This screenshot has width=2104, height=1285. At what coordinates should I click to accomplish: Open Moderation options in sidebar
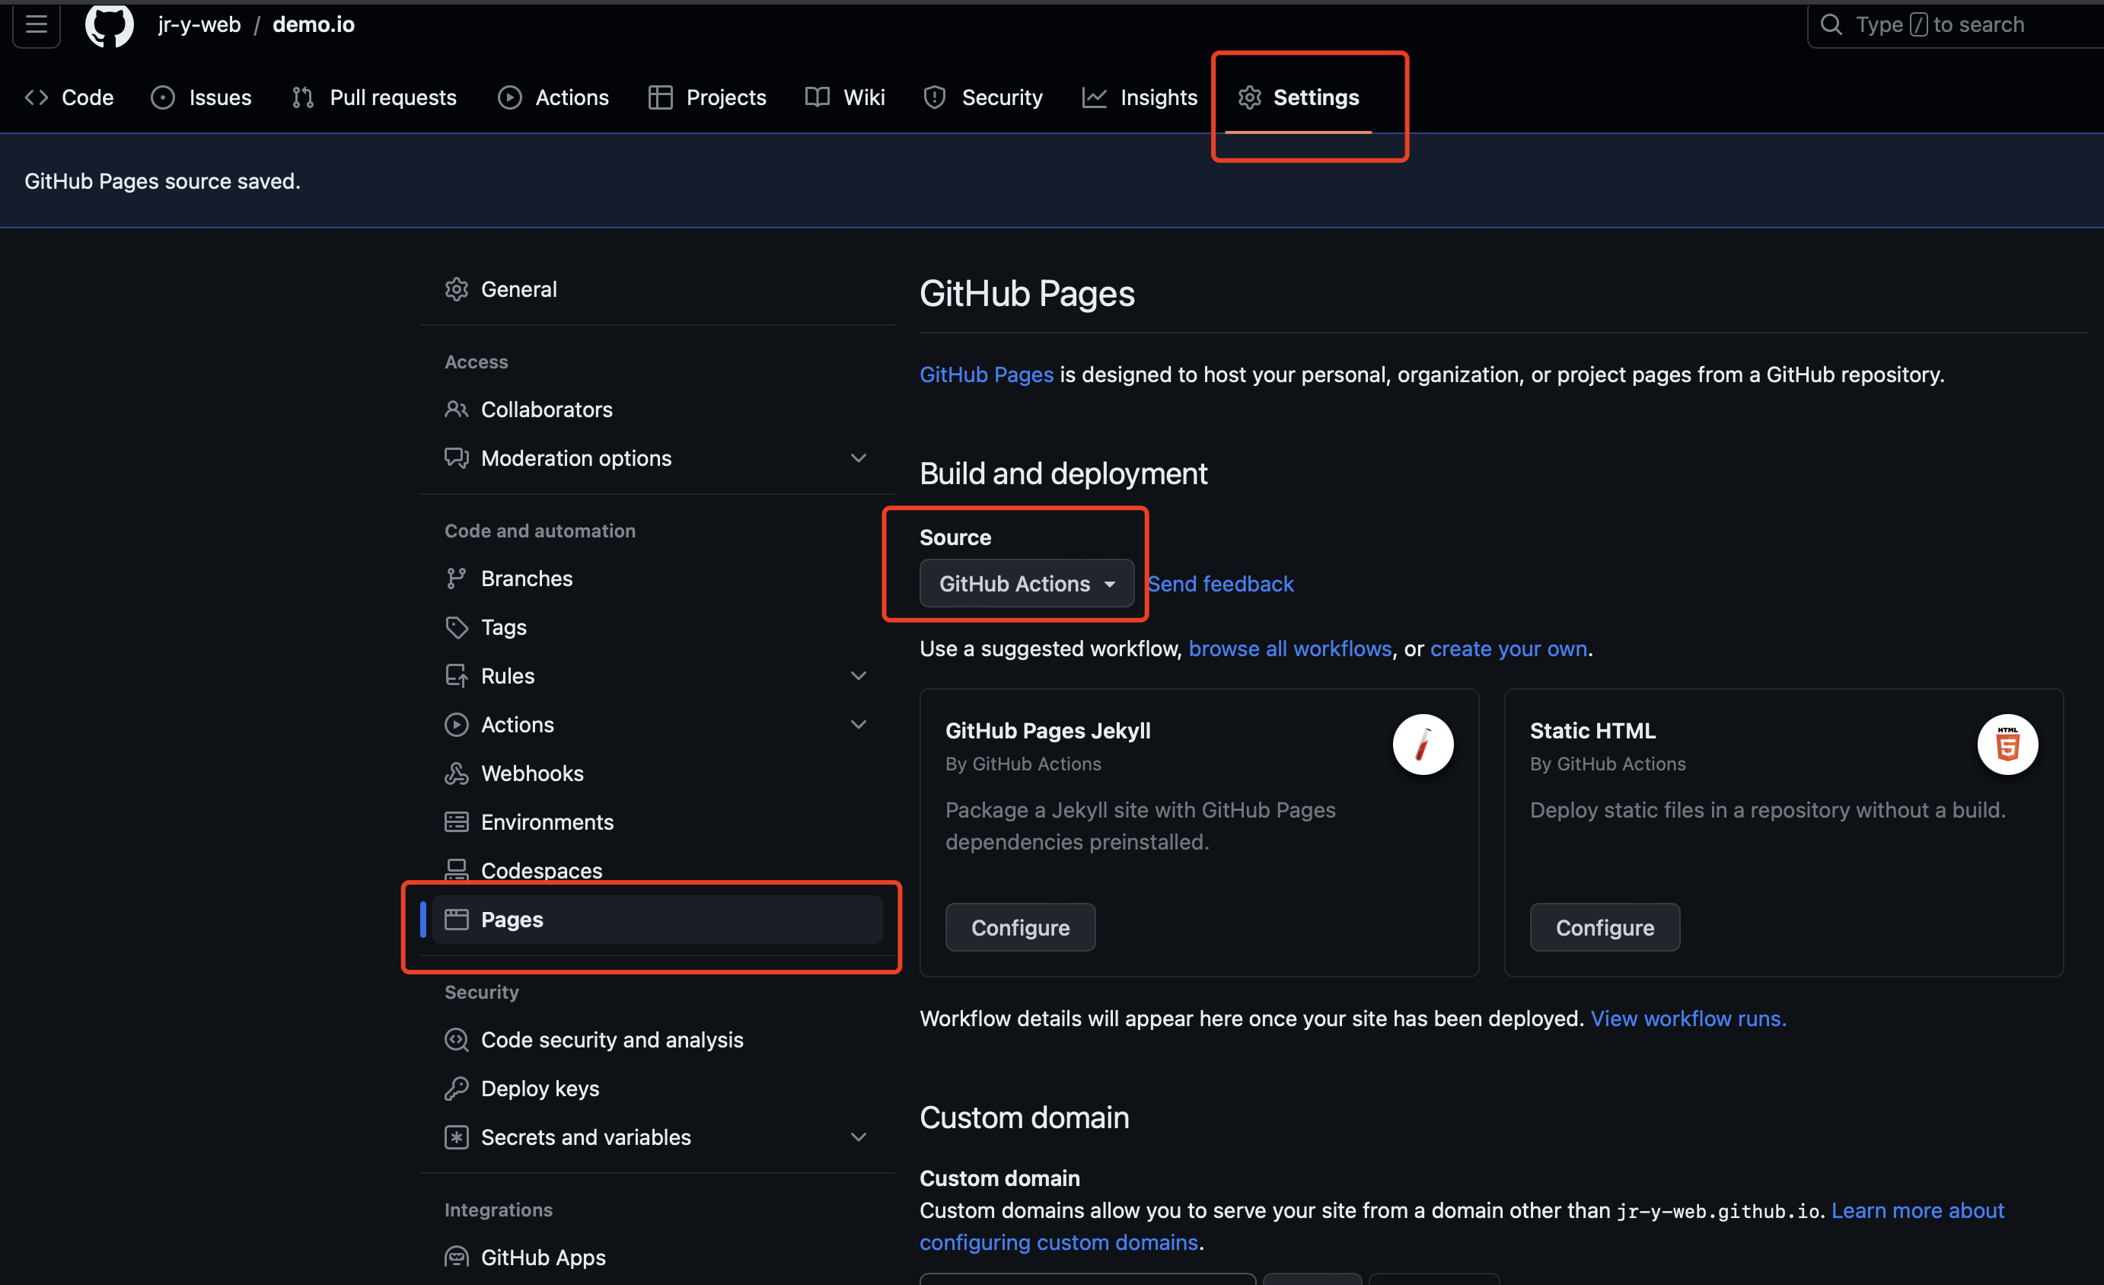tap(658, 458)
